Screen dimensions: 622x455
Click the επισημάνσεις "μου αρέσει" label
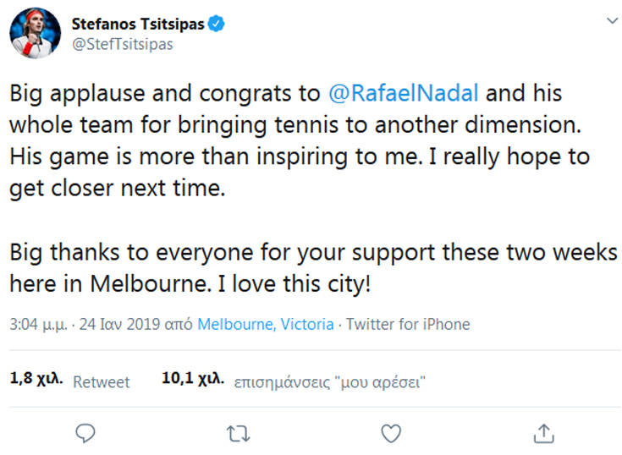tap(329, 382)
